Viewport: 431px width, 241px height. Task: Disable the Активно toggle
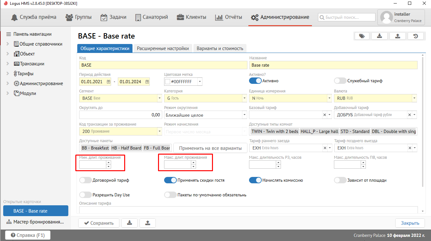[x=255, y=81]
